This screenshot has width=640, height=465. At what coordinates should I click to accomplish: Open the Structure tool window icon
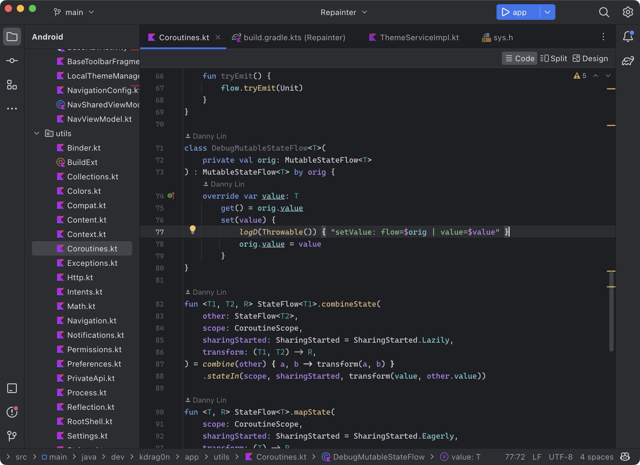click(12, 85)
